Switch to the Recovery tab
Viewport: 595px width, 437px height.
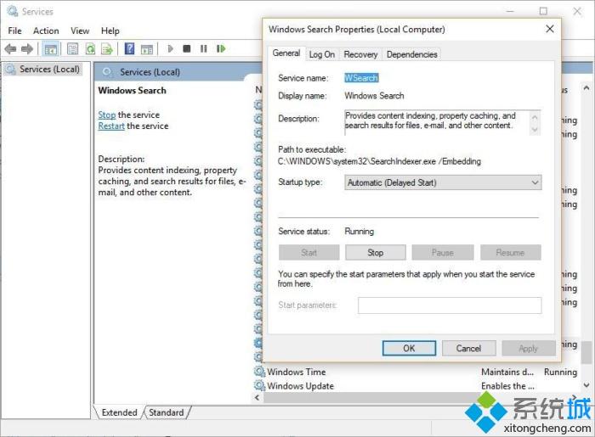360,54
